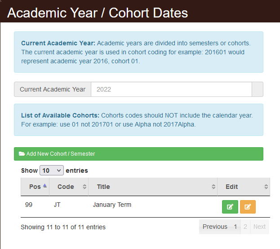The image size is (280, 249).
Task: Click the Current Academic Year input field
Action: click(171, 89)
